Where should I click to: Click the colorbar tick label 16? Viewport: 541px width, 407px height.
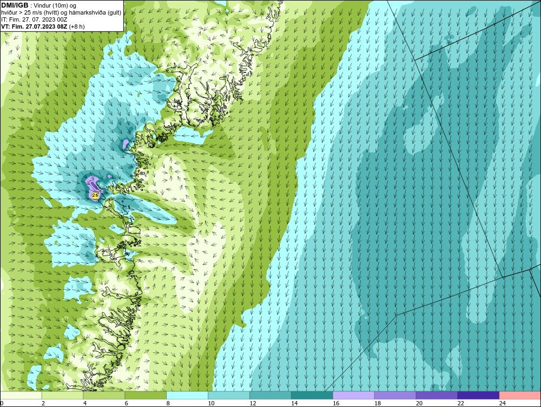(336, 403)
